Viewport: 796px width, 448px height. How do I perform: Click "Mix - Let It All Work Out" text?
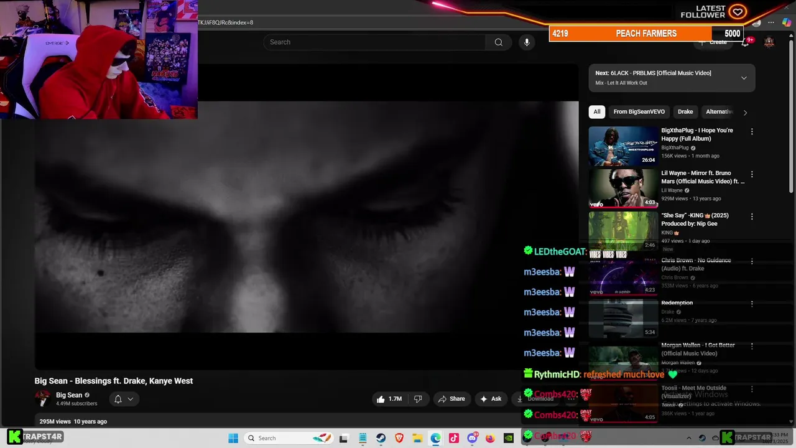621,83
